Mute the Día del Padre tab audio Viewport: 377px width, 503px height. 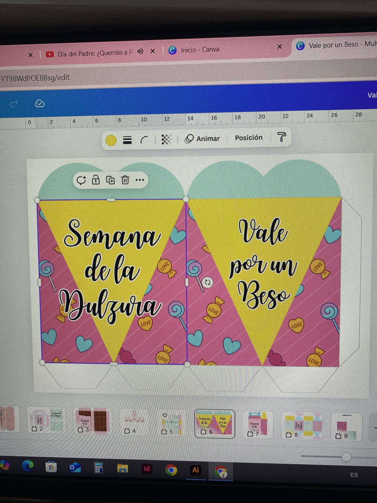tap(140, 52)
